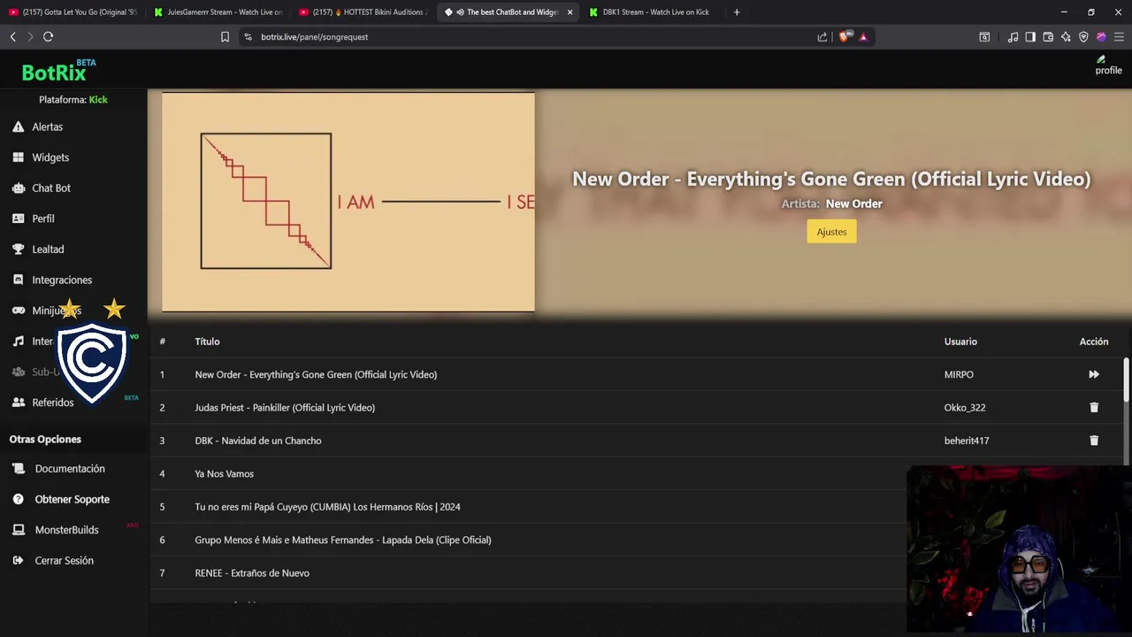Switch to the JulesGamerrr Stream tab
Screen dimensions: 1132x637
coord(218,12)
